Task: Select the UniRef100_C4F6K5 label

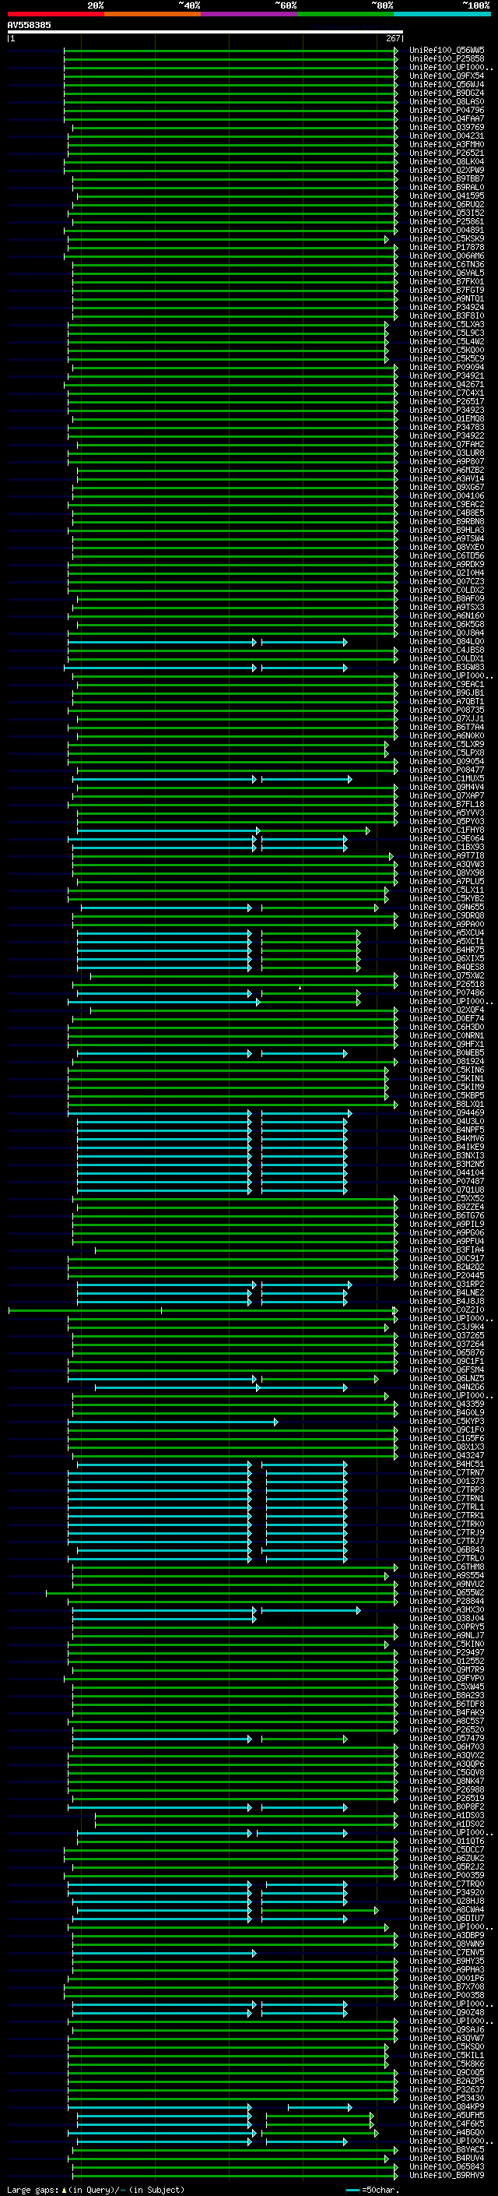Action: tap(447, 2124)
